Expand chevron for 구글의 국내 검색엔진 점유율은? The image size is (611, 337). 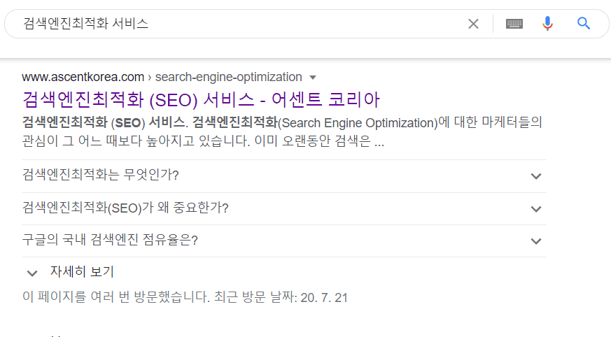coord(536,241)
